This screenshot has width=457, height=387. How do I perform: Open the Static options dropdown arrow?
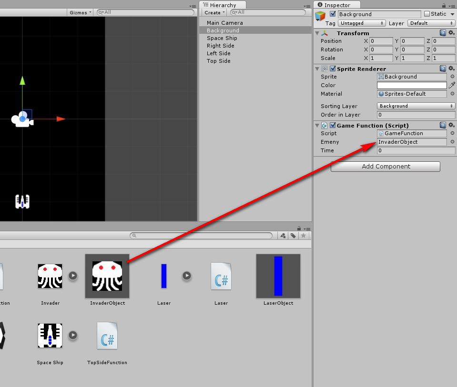pos(452,14)
